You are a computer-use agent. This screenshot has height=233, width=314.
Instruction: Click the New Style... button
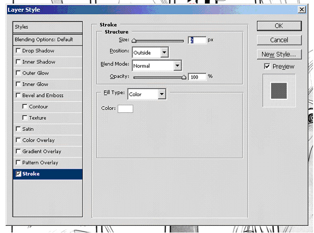pyautogui.click(x=279, y=54)
